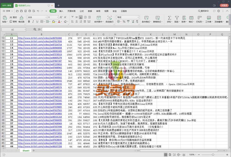Click the Save icon in quick access bar
231x157 pixels.
point(21,11)
